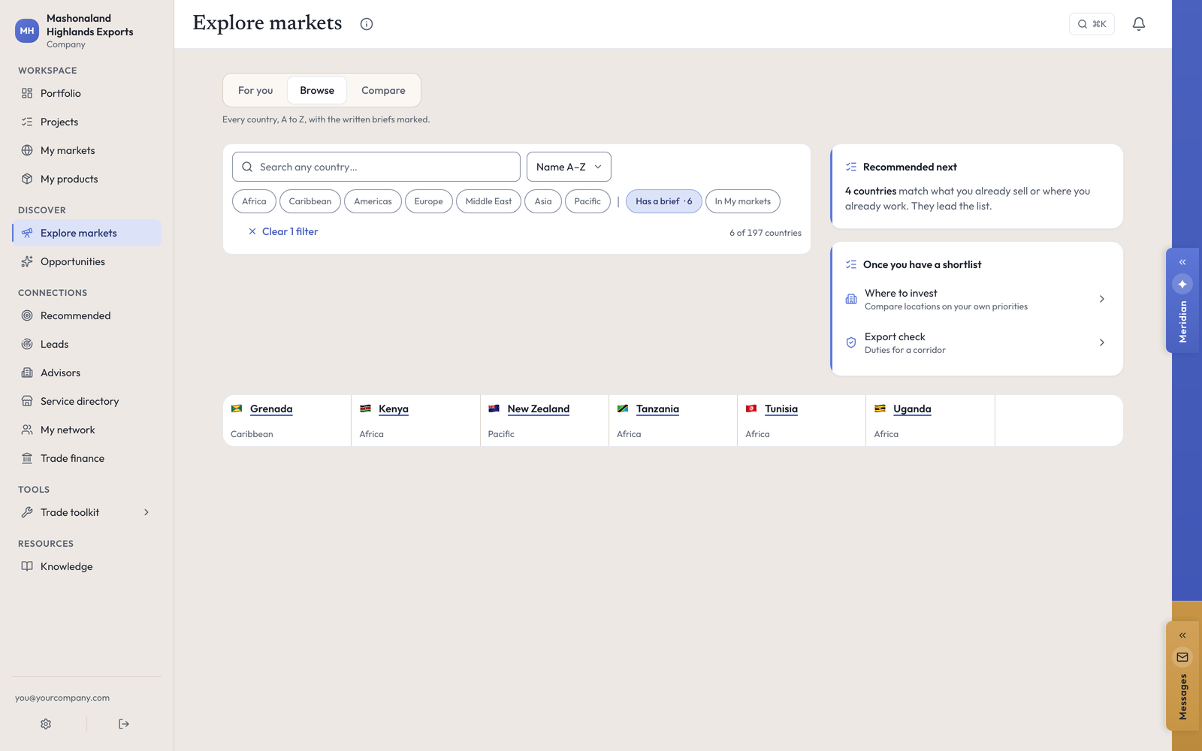The width and height of the screenshot is (1202, 751).
Task: Click the country search field
Action: (x=376, y=167)
